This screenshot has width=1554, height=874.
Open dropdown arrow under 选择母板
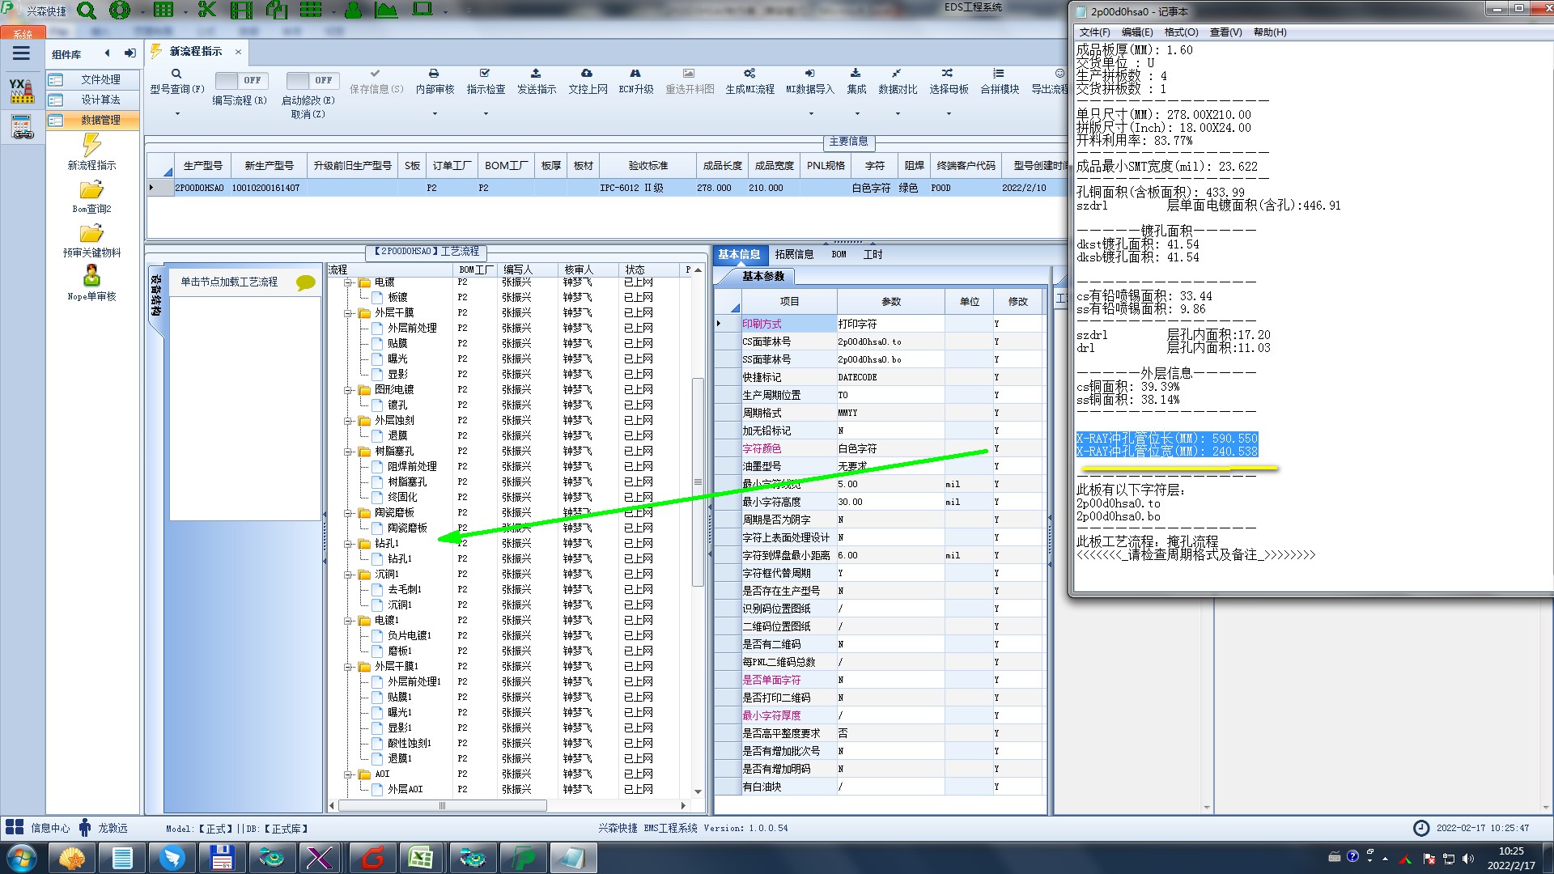(x=949, y=113)
